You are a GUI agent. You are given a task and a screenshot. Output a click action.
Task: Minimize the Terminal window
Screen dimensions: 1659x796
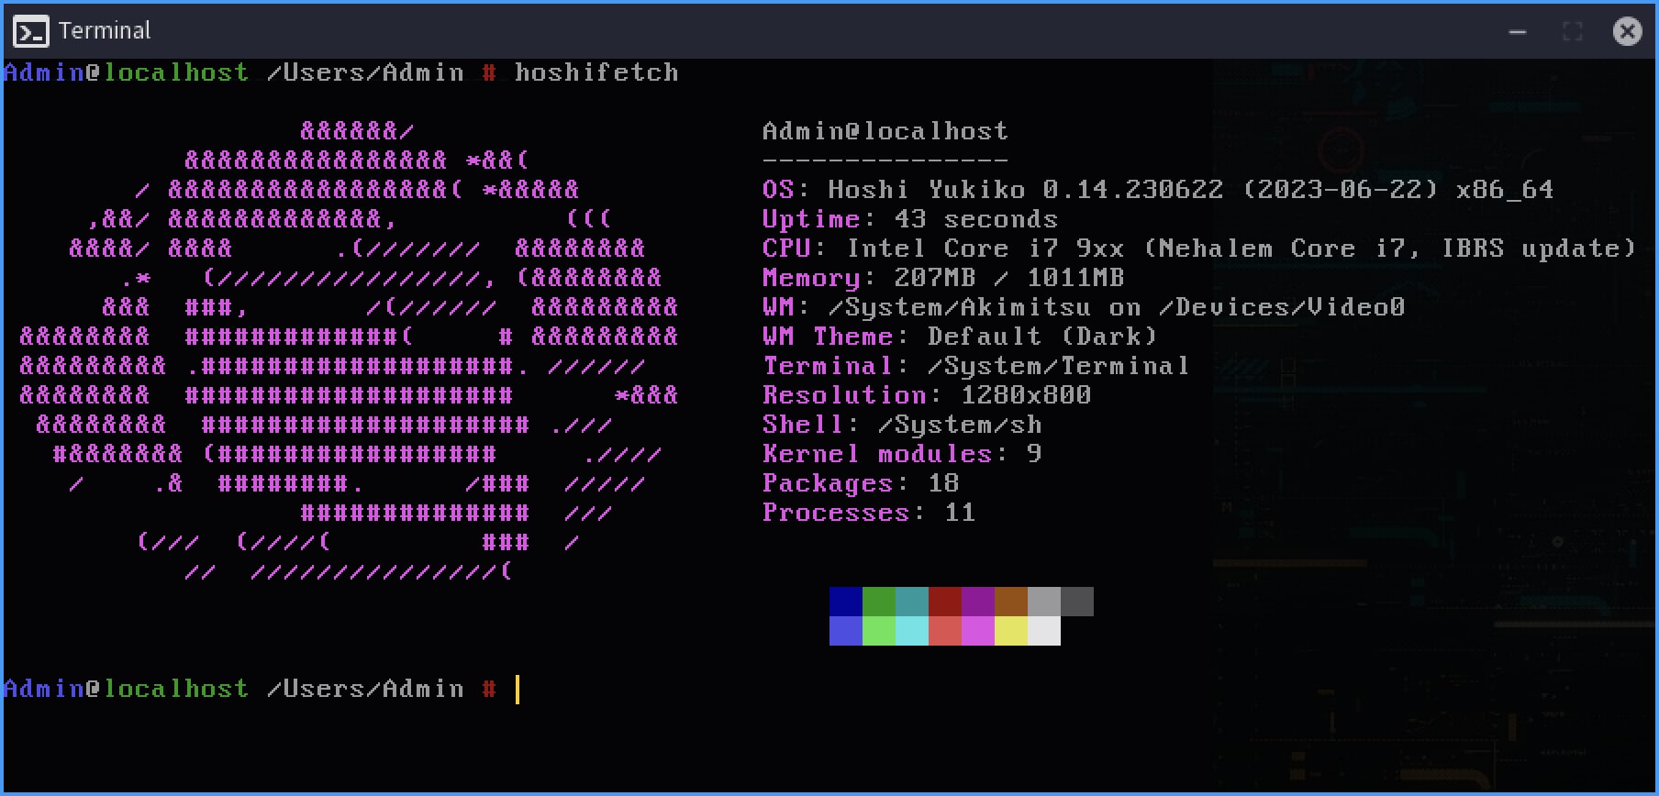pos(1518,32)
